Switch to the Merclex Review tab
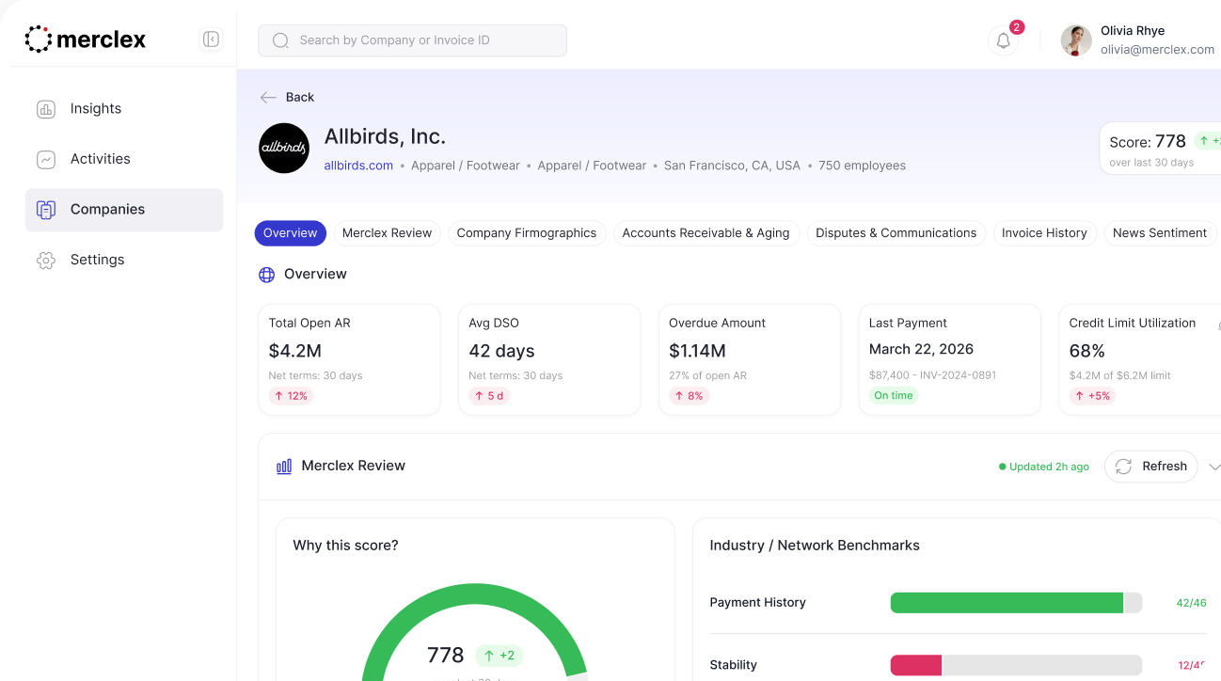Viewport: 1221px width, 681px height. [387, 233]
